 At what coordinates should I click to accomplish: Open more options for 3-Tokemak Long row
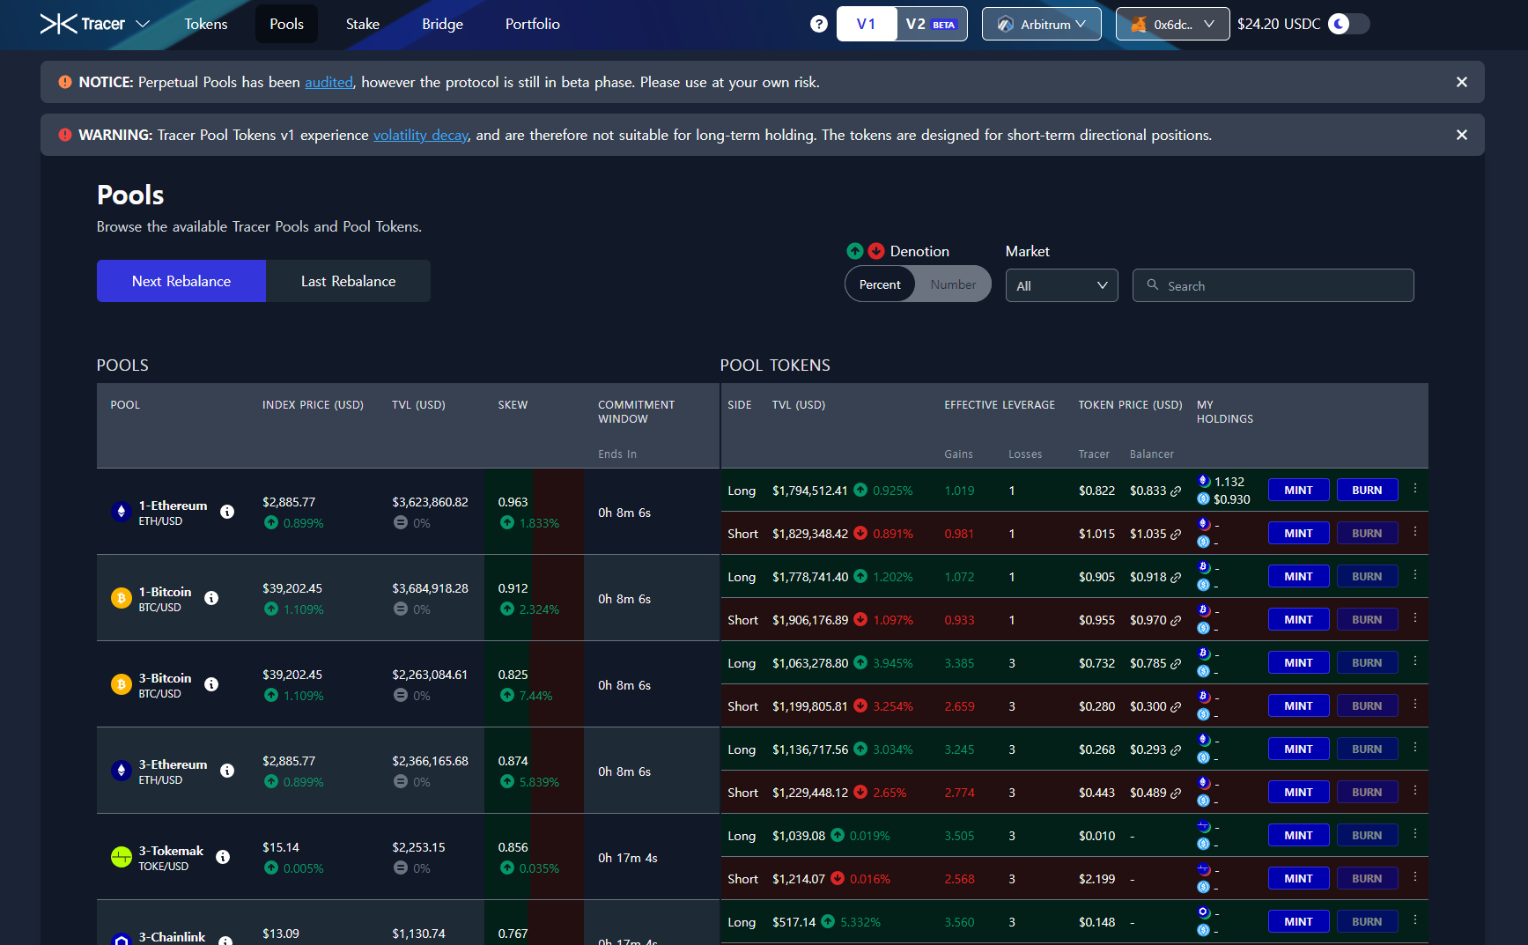[1415, 834]
